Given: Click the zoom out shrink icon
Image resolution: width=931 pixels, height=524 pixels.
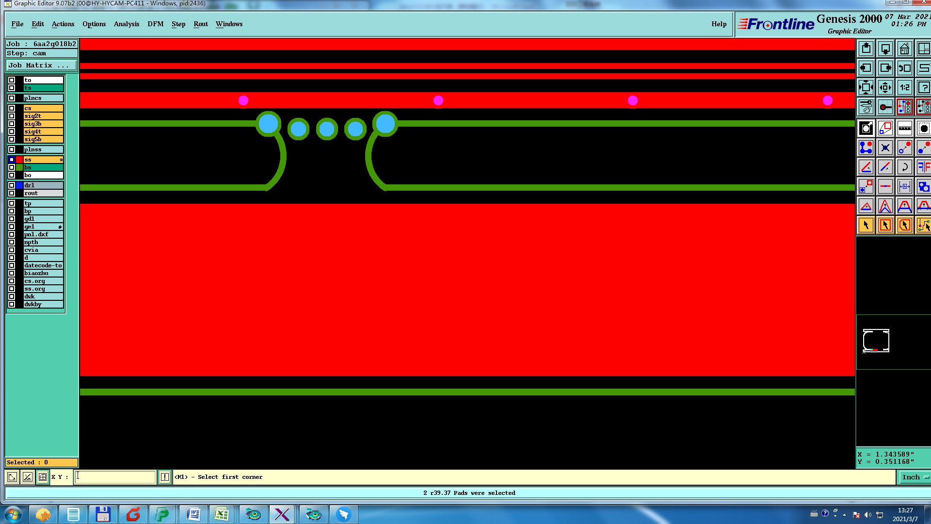Looking at the screenshot, I should coord(885,87).
